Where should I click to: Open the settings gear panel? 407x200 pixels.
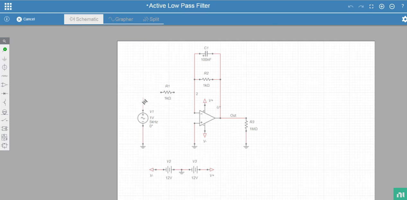pyautogui.click(x=404, y=19)
